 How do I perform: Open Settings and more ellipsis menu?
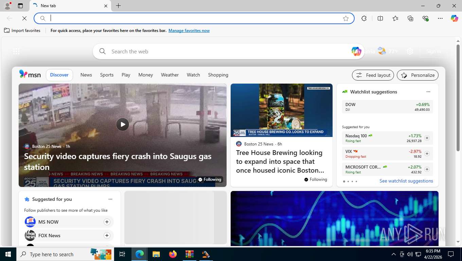pyautogui.click(x=440, y=18)
